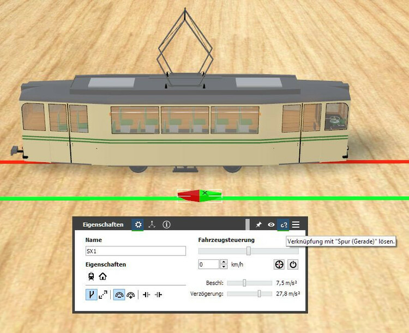
Task: Decrease speed with the down stepper arrow
Action: pyautogui.click(x=224, y=267)
